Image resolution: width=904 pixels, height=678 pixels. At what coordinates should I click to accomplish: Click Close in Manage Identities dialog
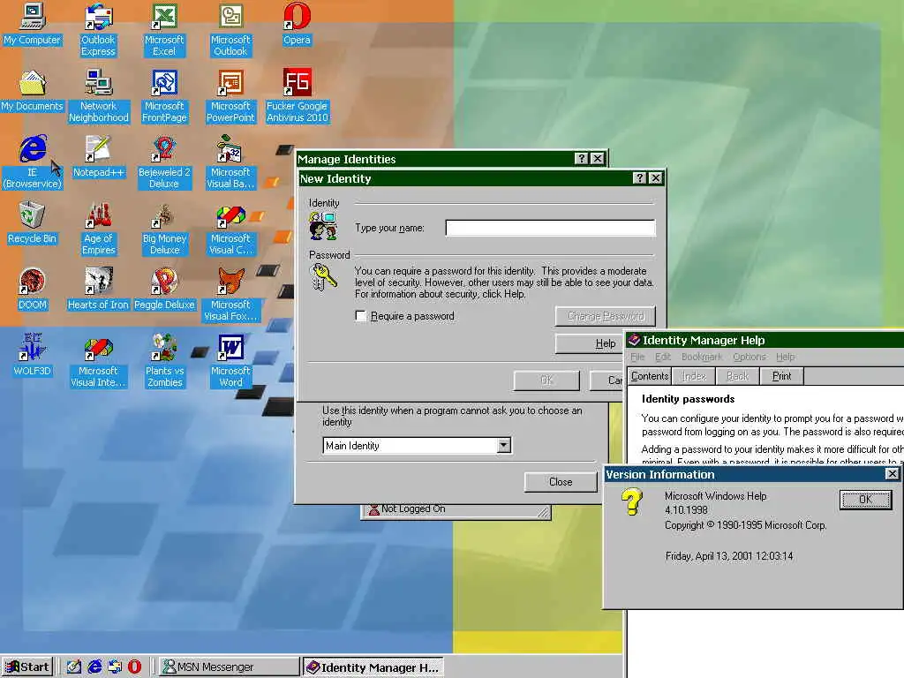(x=561, y=482)
